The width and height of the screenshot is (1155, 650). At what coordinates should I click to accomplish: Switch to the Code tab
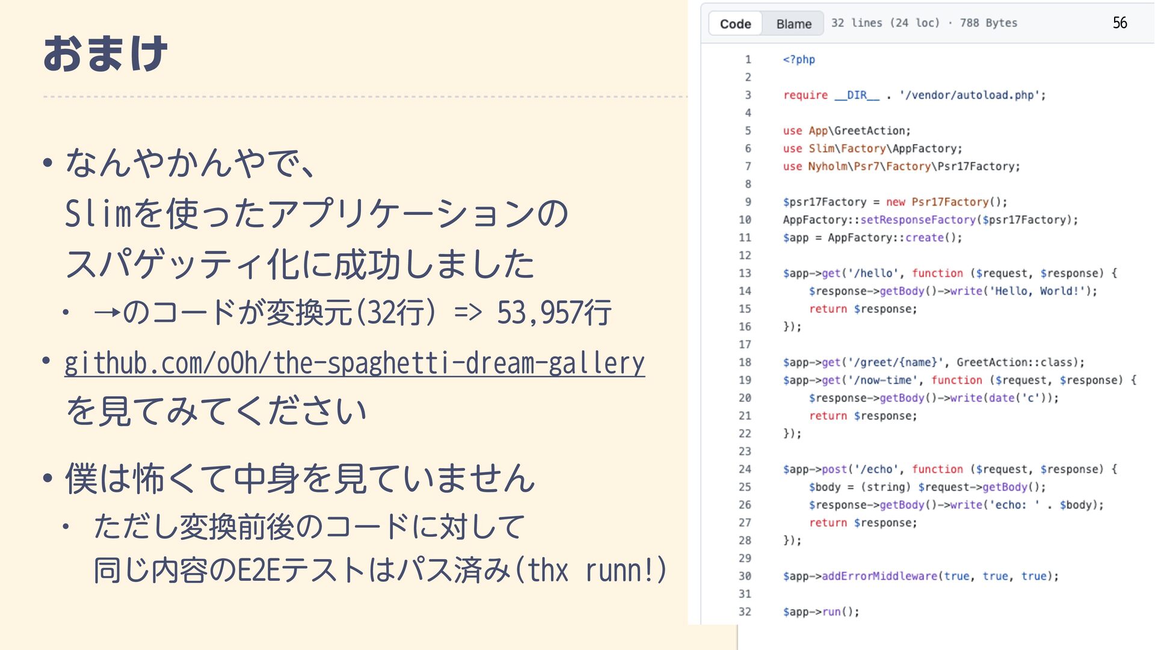coord(735,24)
